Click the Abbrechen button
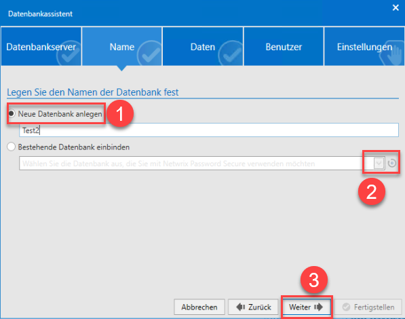Viewport: 405px width, 319px height. pos(199,307)
